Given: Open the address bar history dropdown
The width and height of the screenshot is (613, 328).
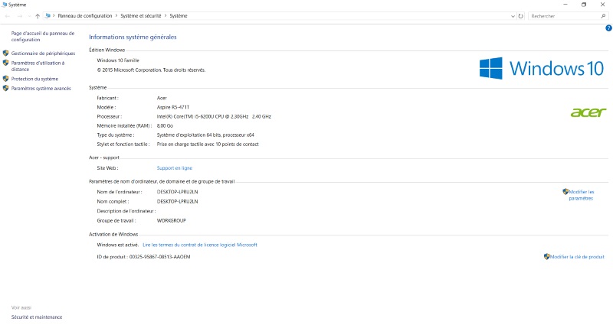Looking at the screenshot, I should 513,16.
